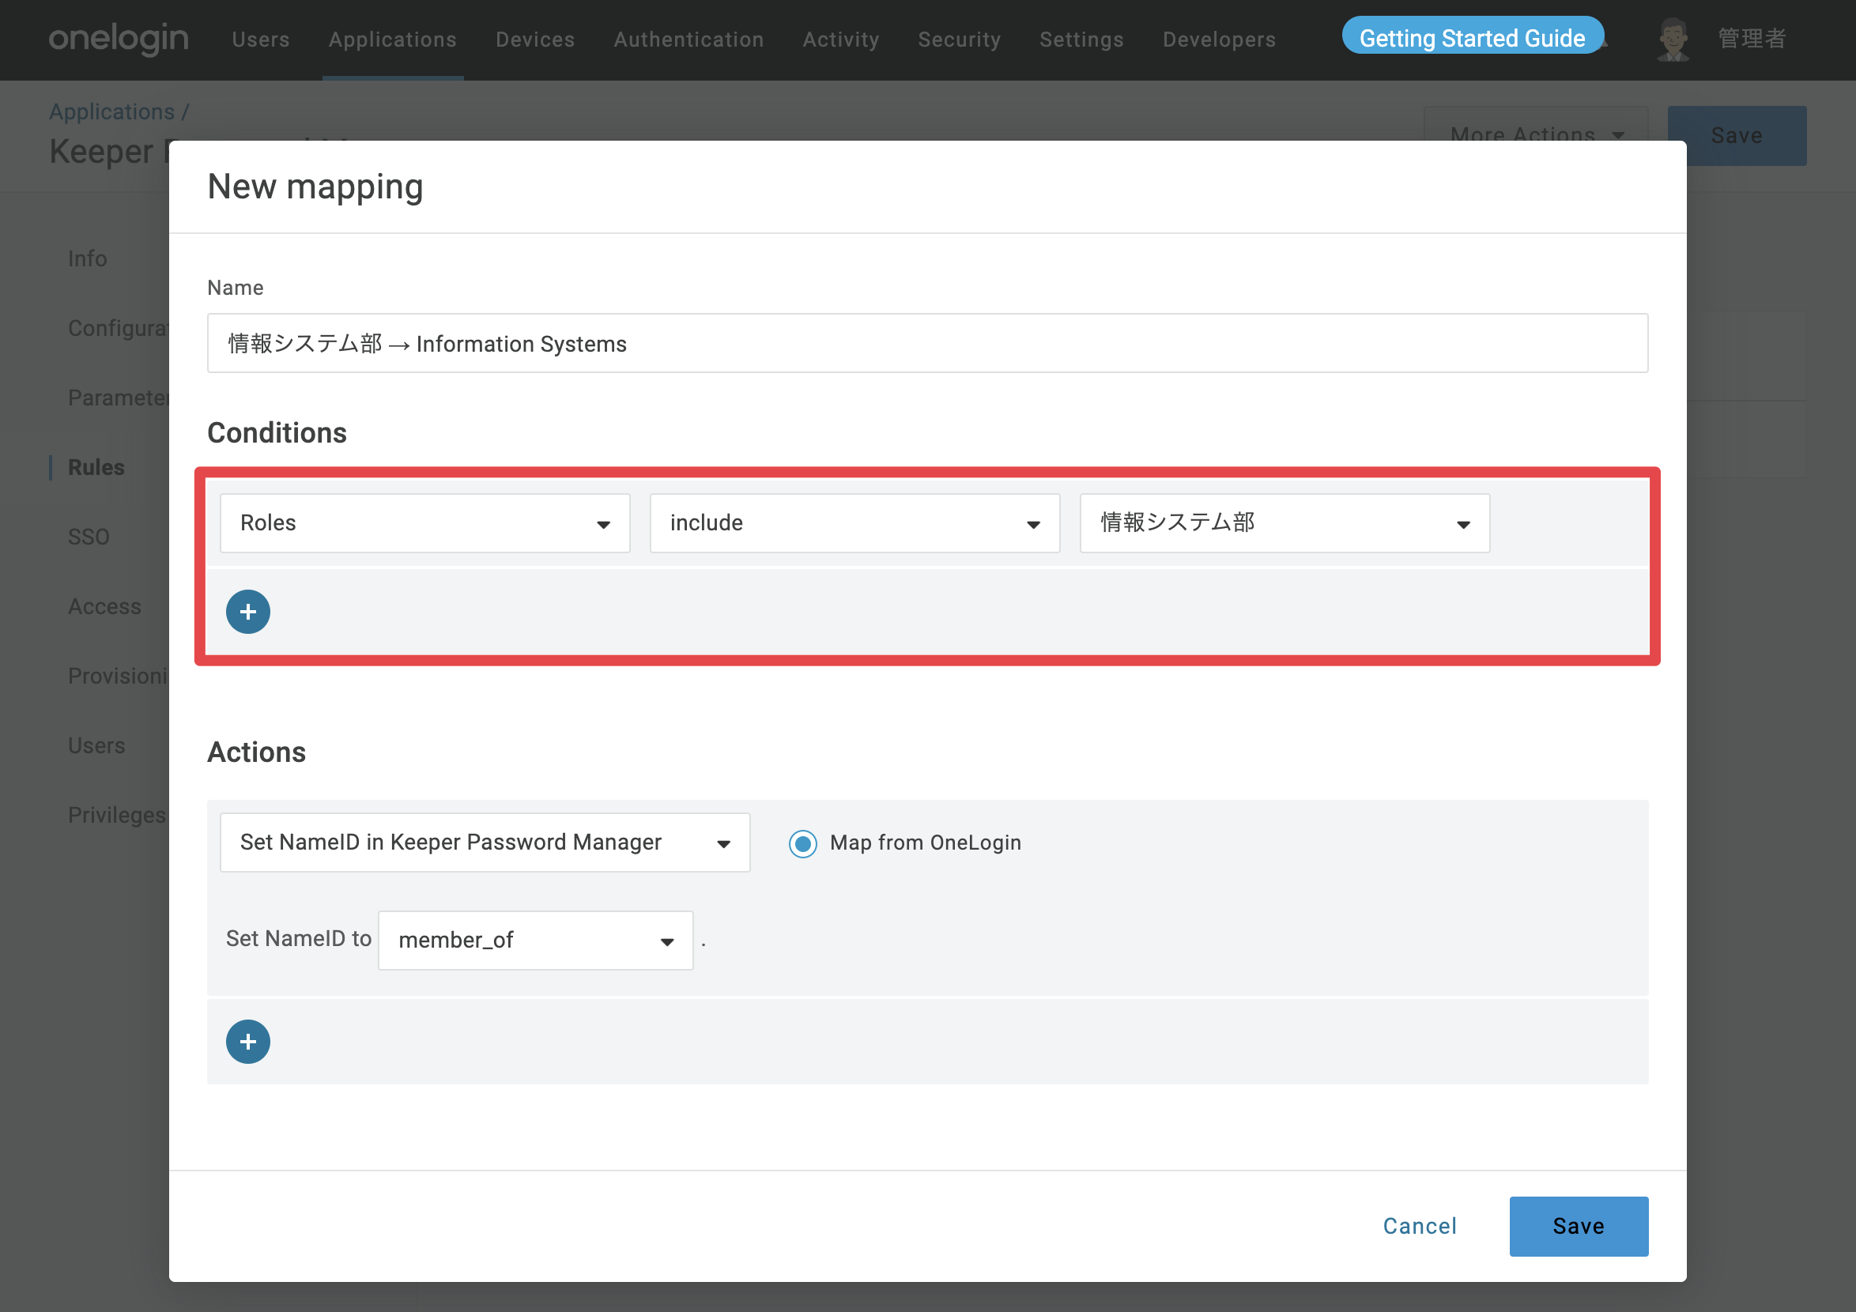Open the Security menu in top navigation
Viewport: 1856px width, 1312px height.
tap(960, 40)
